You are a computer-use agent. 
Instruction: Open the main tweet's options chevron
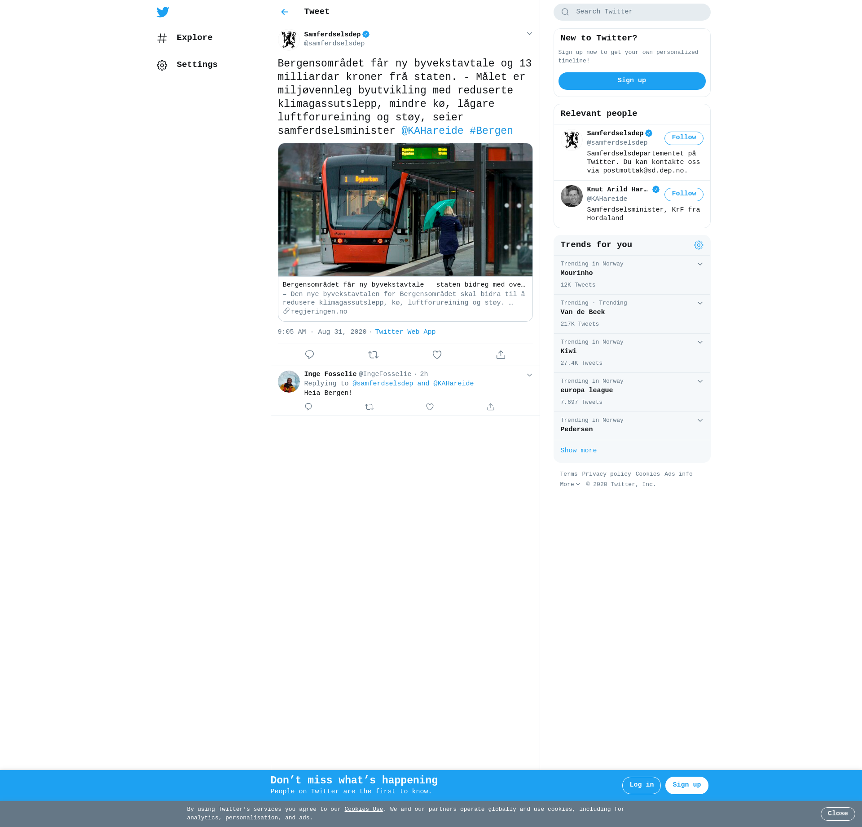529,34
